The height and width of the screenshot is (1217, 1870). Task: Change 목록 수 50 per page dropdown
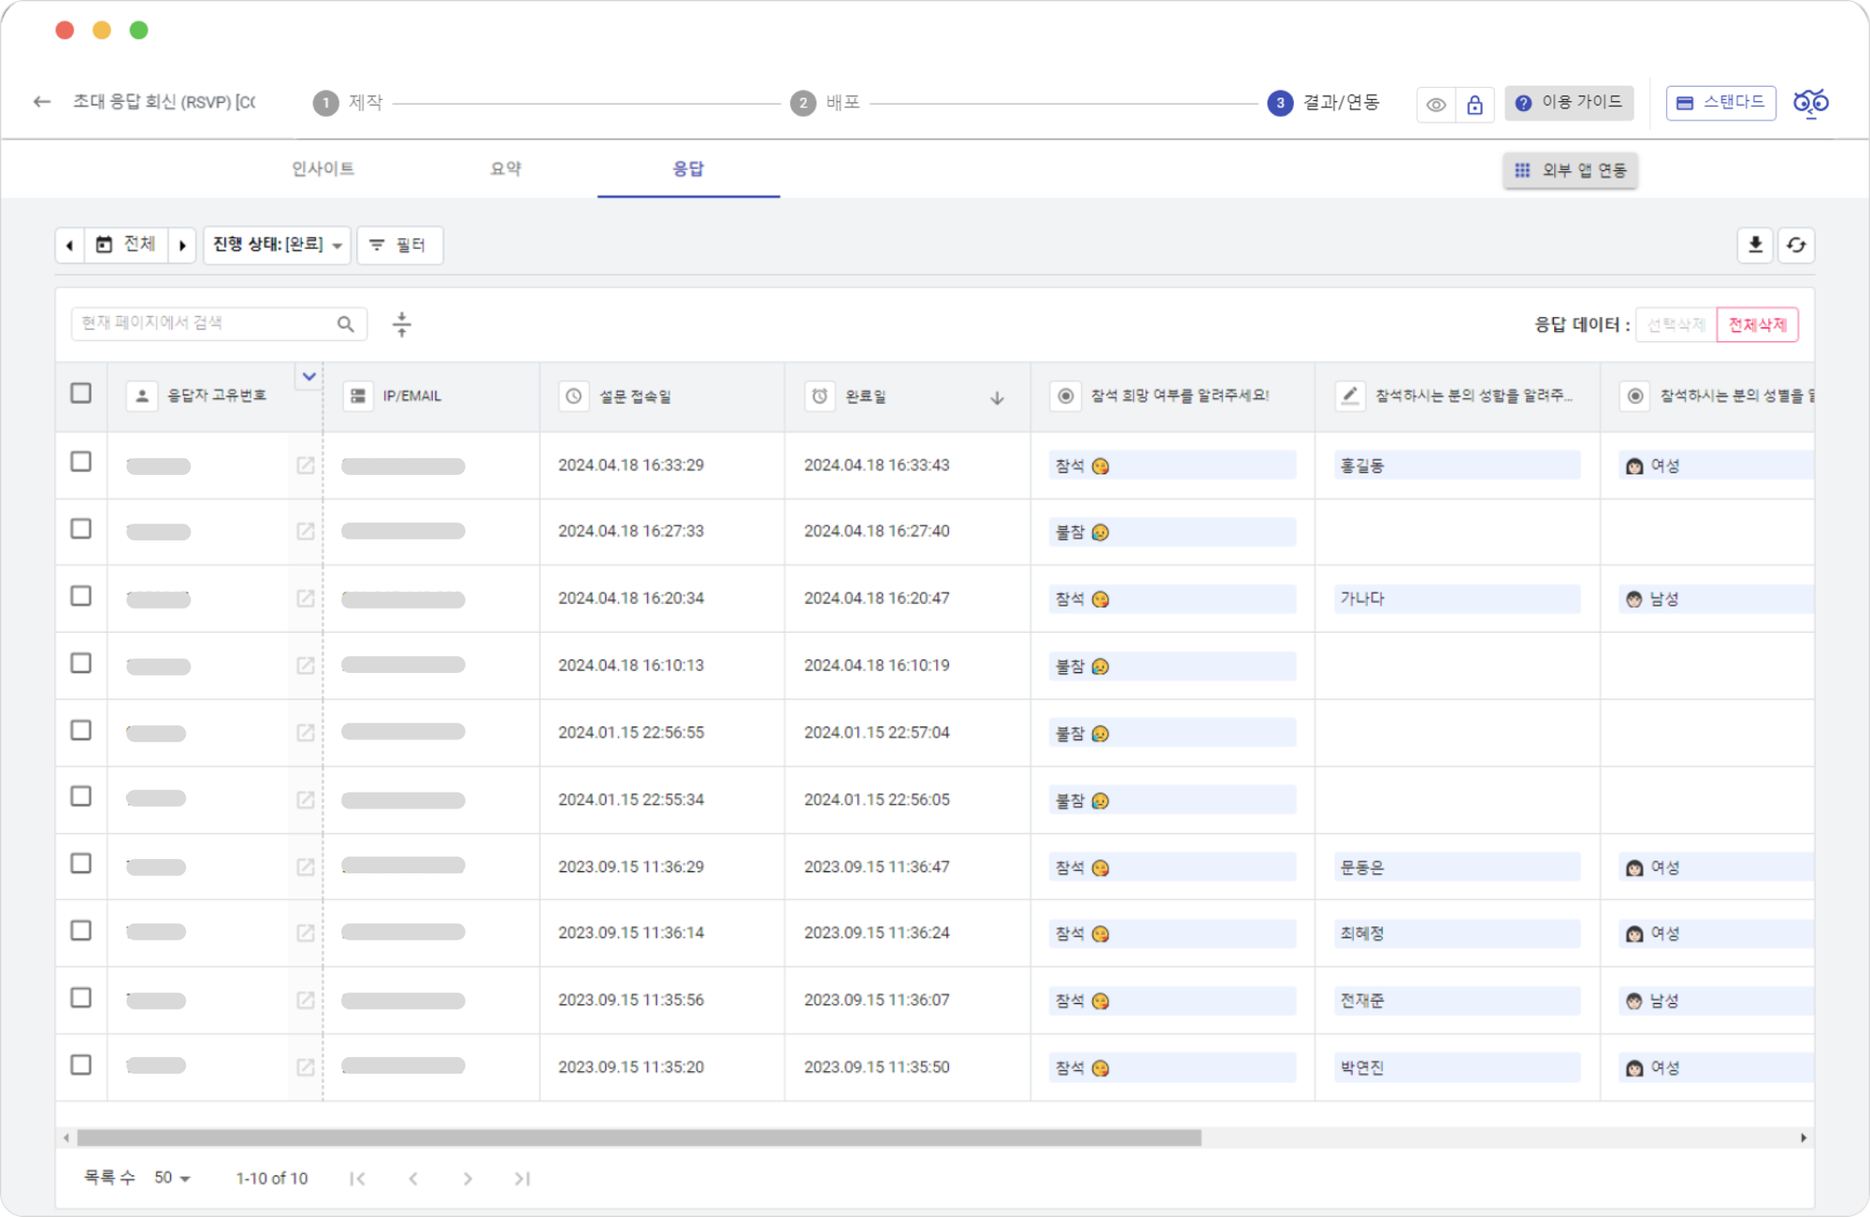point(172,1178)
